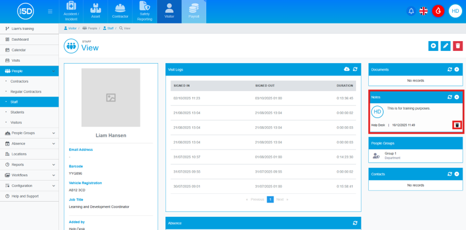Click the red delete staff button
The width and height of the screenshot is (466, 230).
(458, 46)
